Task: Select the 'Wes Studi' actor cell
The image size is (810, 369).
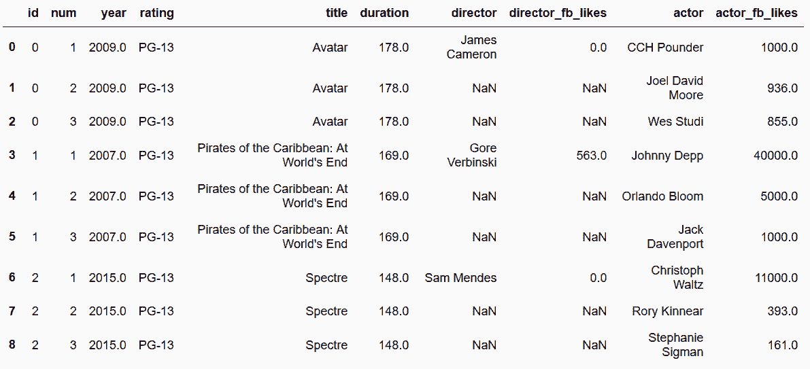Action: 676,121
